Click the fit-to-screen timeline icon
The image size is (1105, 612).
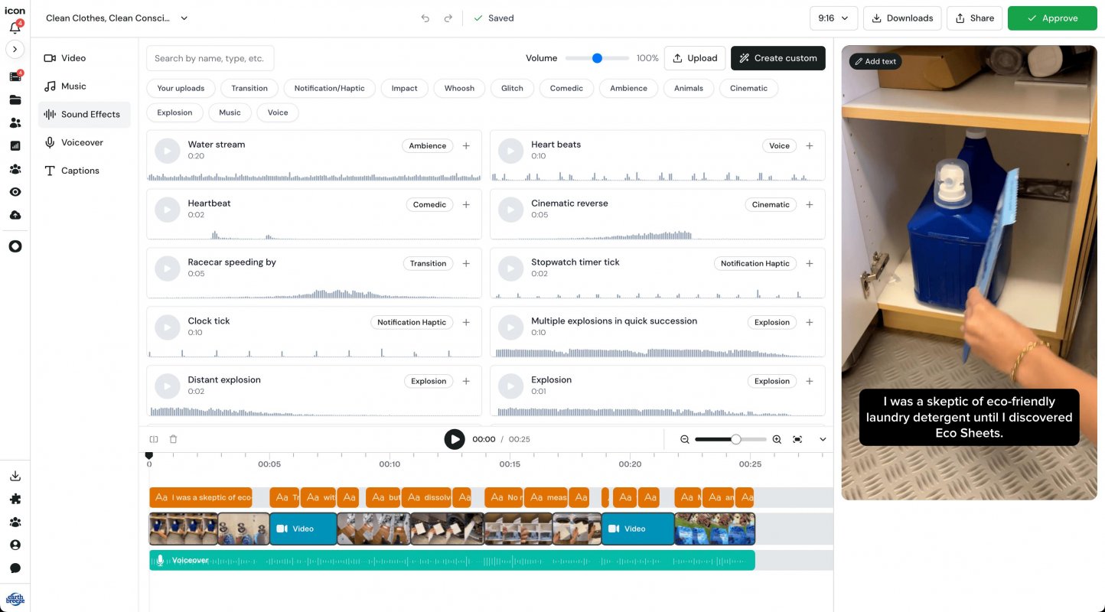point(797,439)
